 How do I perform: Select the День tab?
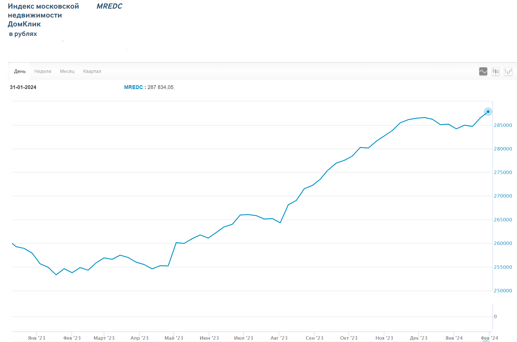coord(20,71)
